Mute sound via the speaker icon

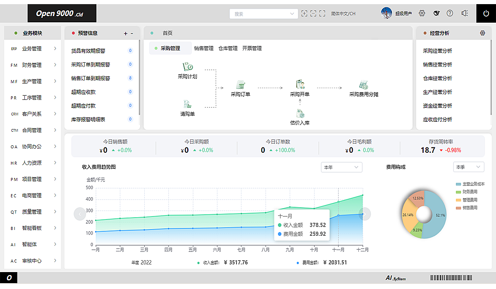[465, 13]
